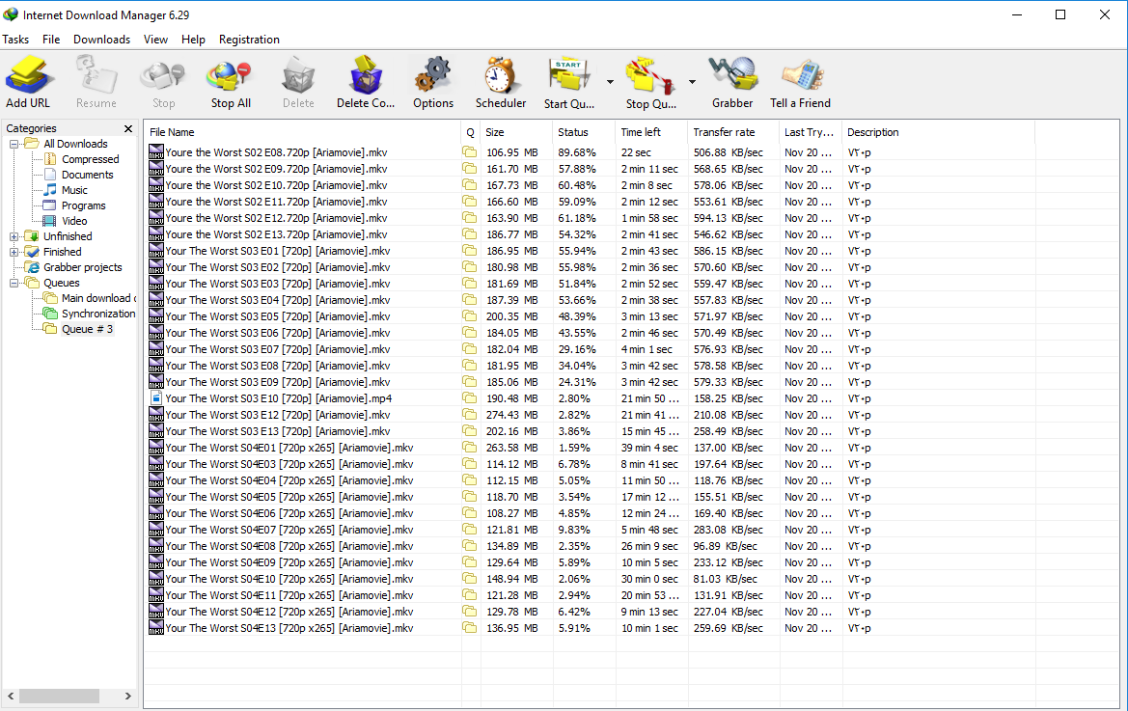Open the Grabber projects tree item
The height and width of the screenshot is (711, 1128).
click(x=83, y=267)
